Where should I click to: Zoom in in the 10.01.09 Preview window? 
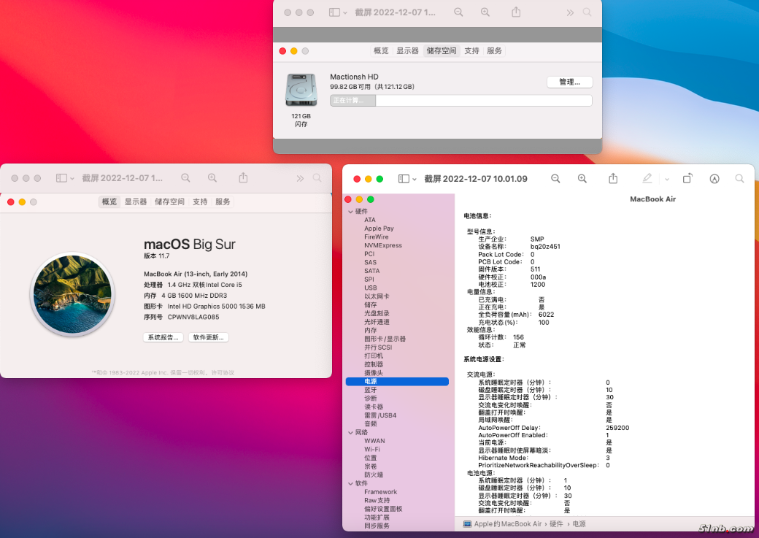tap(582, 179)
